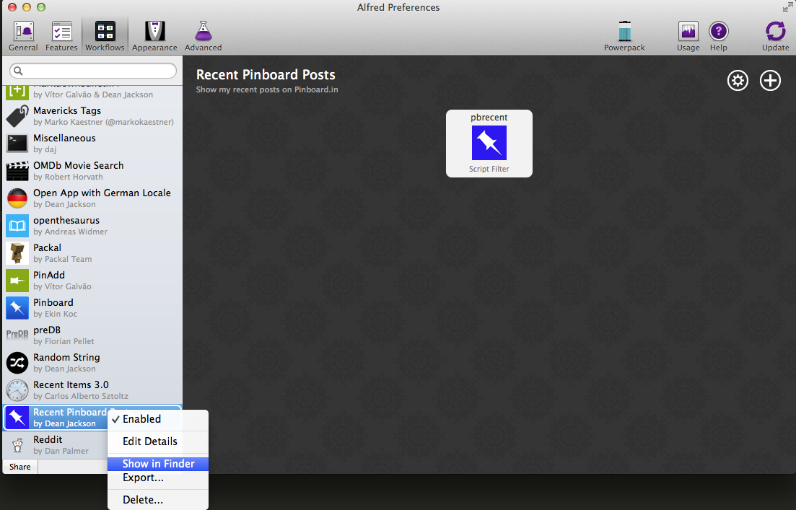Select the partially visible markdown workflow icon
This screenshot has height=510, width=796.
pos(17,92)
